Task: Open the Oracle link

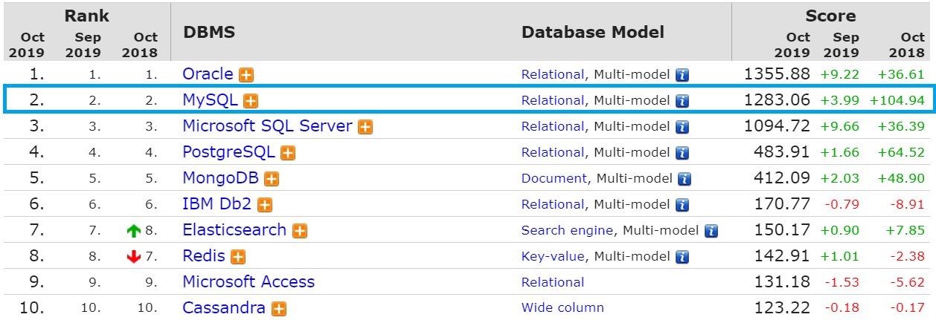Action: tap(208, 74)
